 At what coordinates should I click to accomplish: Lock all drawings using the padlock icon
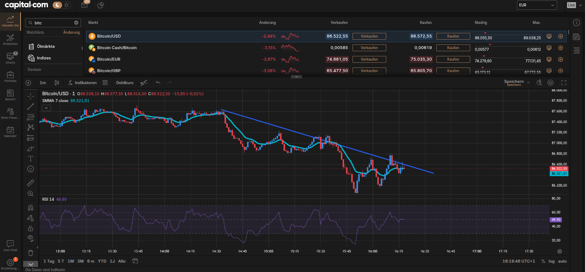(30, 228)
